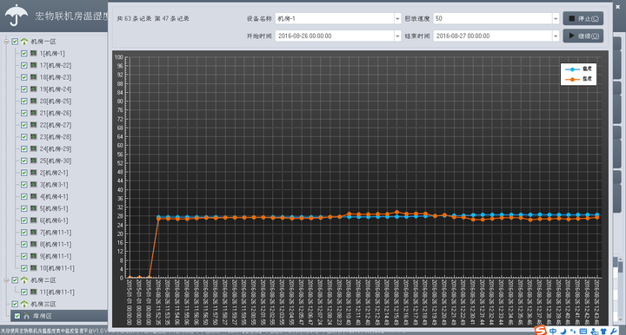Viewport: 626px width, 335px height.
Task: Click the IME moon icon
Action: coord(563,331)
